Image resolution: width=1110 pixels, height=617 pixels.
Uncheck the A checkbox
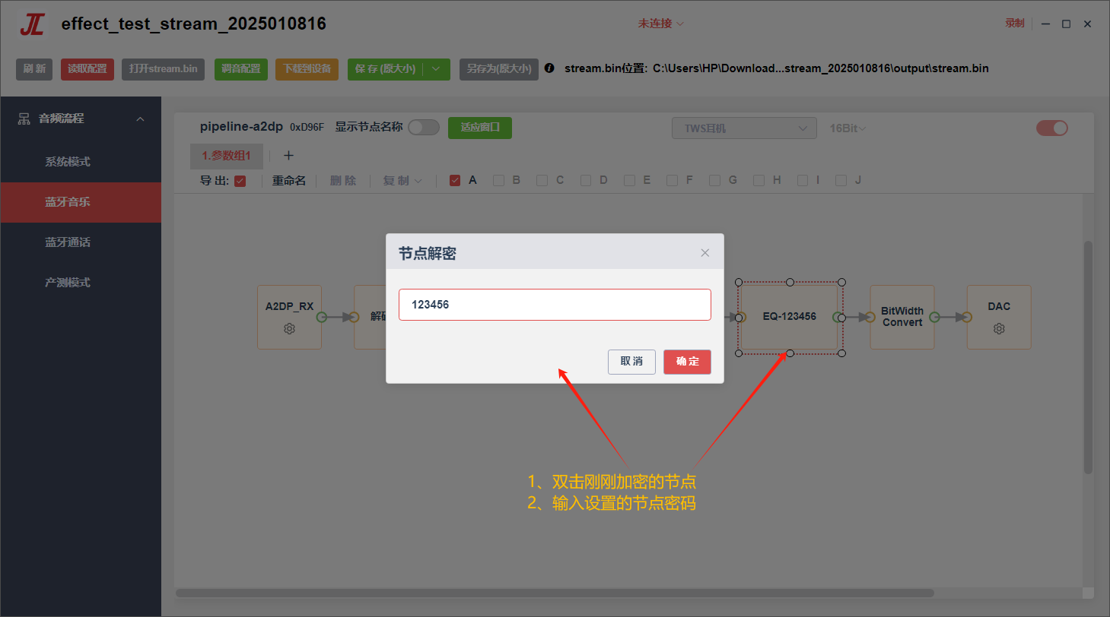point(455,181)
